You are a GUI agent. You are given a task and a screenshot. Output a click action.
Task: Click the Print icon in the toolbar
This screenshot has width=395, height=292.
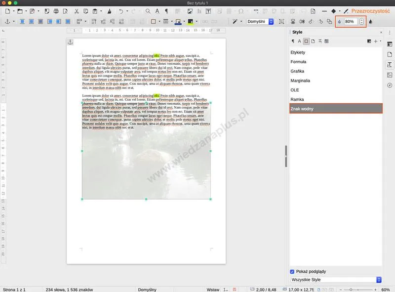pos(56,11)
